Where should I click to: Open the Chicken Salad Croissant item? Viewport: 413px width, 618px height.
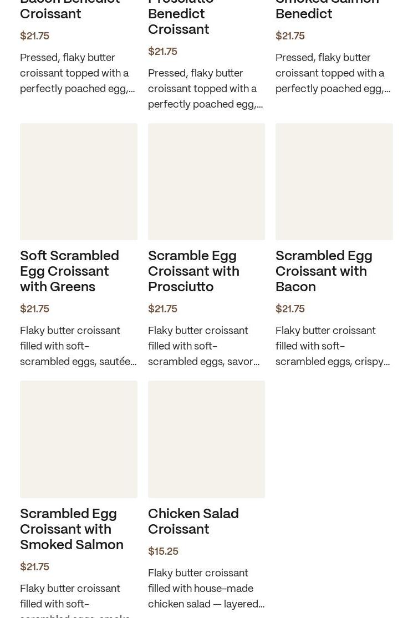coord(193,521)
